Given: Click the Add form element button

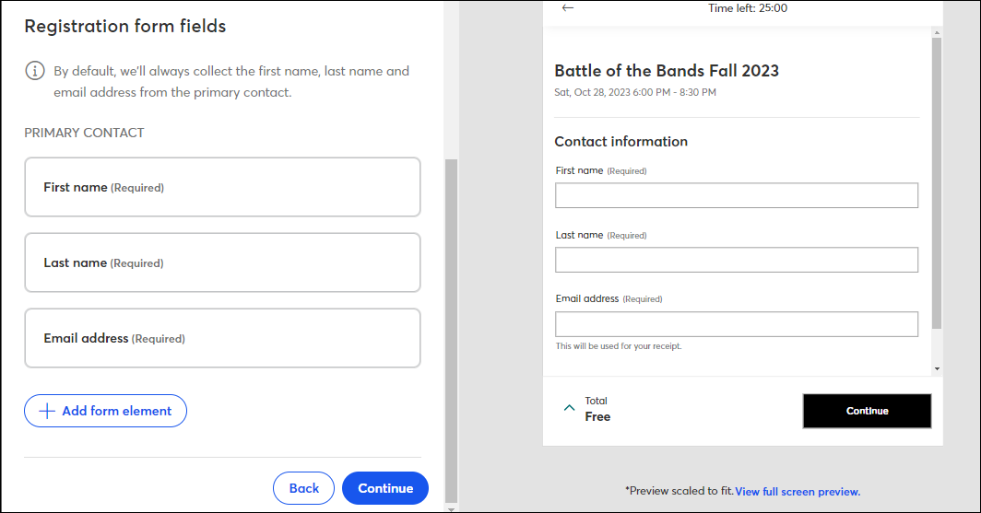Looking at the screenshot, I should pos(106,411).
